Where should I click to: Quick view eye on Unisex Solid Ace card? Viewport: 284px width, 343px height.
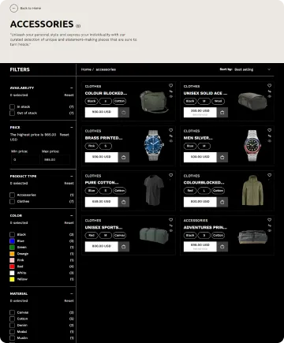pos(269,96)
